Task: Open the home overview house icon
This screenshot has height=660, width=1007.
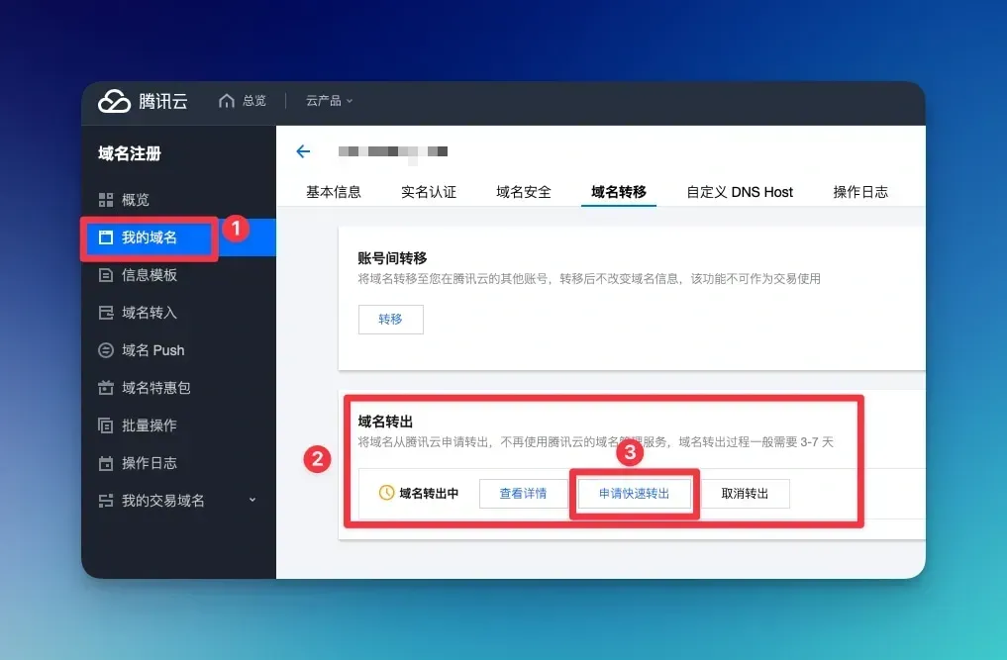Action: tap(226, 101)
